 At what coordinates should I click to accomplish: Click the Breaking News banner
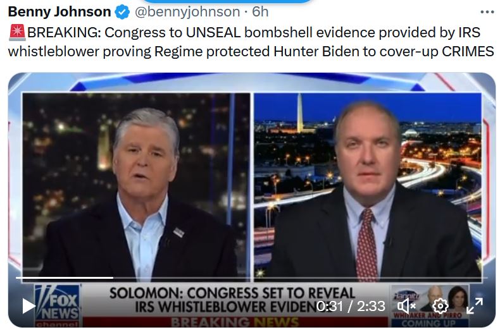click(x=235, y=322)
